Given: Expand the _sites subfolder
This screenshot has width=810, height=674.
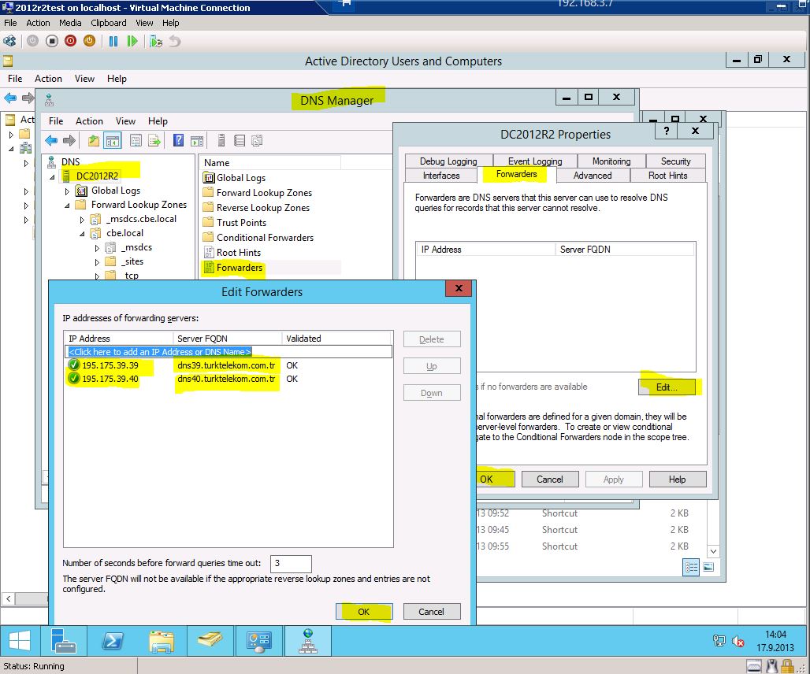Looking at the screenshot, I should (97, 262).
